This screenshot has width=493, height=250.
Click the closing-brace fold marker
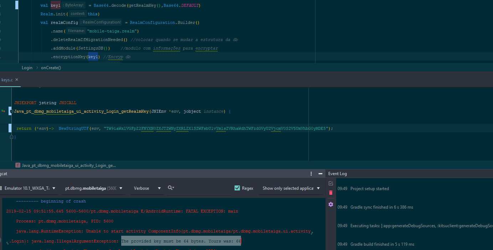tap(11, 137)
